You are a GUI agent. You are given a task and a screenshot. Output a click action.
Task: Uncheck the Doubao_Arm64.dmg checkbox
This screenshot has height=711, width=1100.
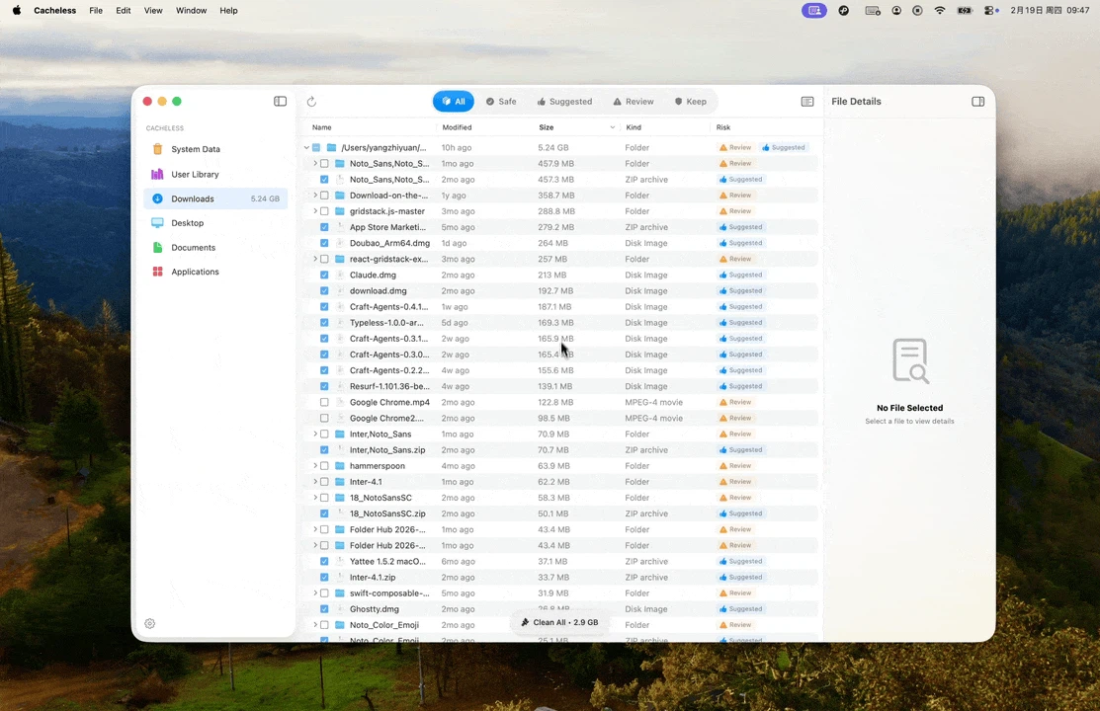click(x=324, y=243)
